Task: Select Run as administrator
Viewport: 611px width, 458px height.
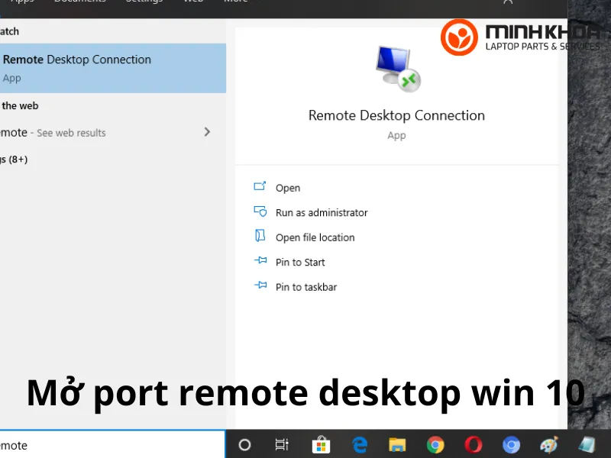Action: pyautogui.click(x=321, y=212)
